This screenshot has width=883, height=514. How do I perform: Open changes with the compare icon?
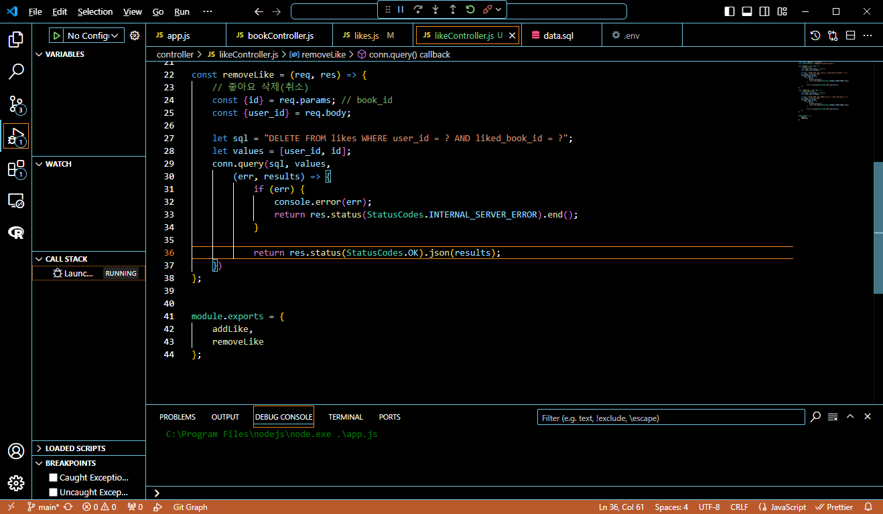(833, 35)
